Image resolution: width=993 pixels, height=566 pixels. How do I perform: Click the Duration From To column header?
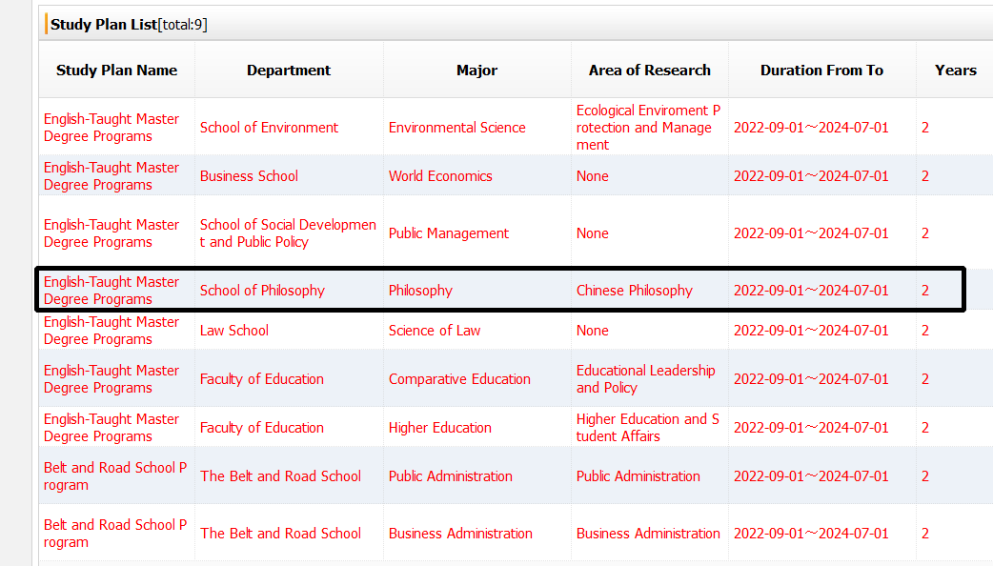(821, 71)
